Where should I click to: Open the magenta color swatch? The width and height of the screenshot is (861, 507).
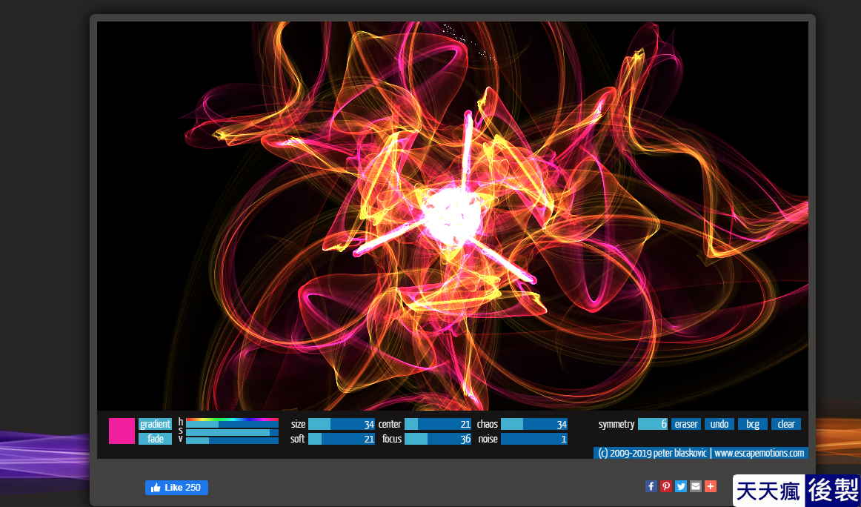[122, 431]
